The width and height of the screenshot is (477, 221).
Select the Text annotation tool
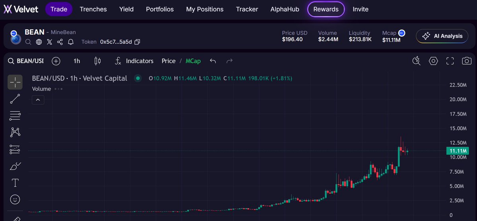pos(15,183)
